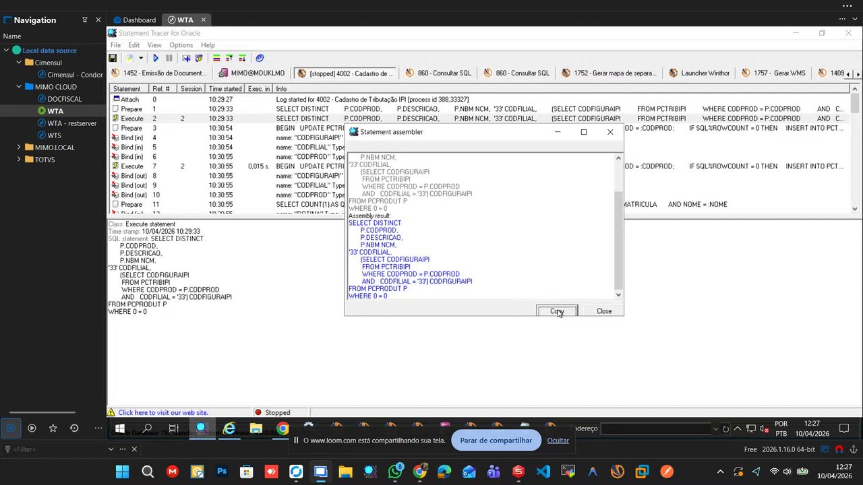The width and height of the screenshot is (863, 485).
Task: Pin the Navigation panel
Action: 85,20
